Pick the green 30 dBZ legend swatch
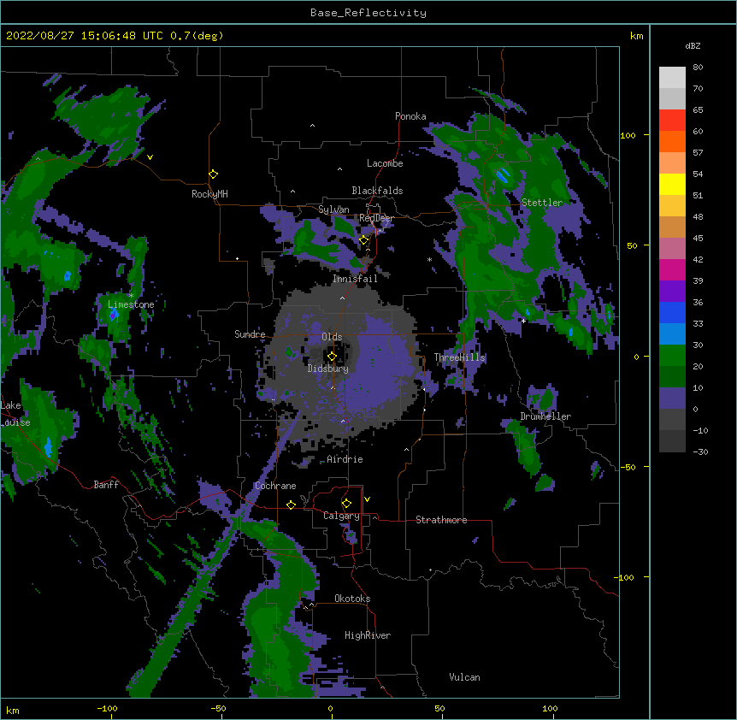 [x=672, y=355]
